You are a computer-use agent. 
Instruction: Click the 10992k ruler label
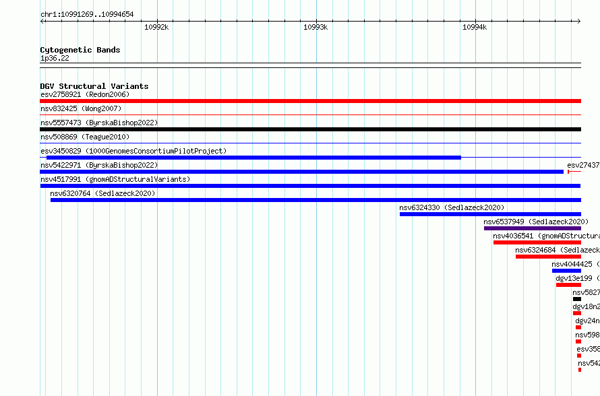coord(156,27)
